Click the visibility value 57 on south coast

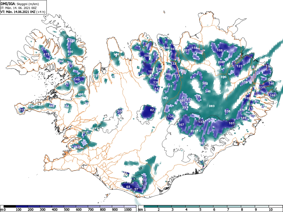136,189
